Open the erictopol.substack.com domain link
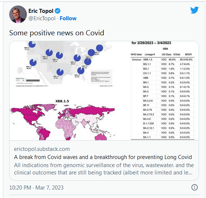206x198 pixels. click(x=42, y=149)
